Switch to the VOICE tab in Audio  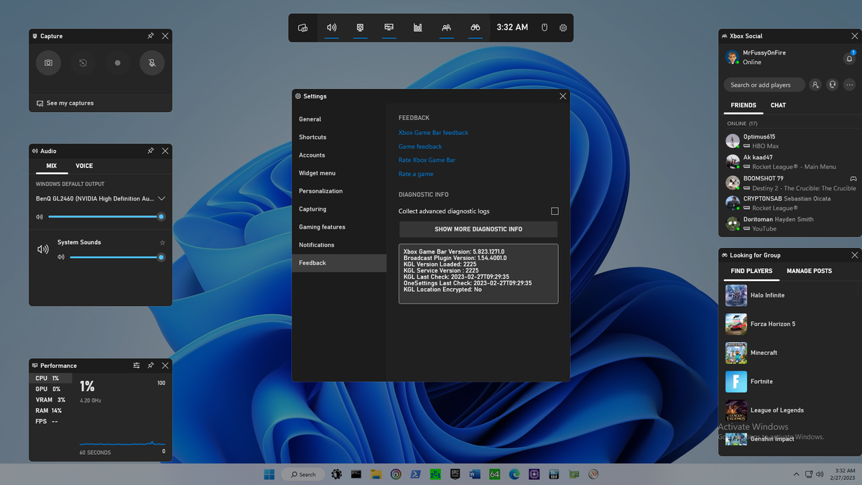click(84, 166)
